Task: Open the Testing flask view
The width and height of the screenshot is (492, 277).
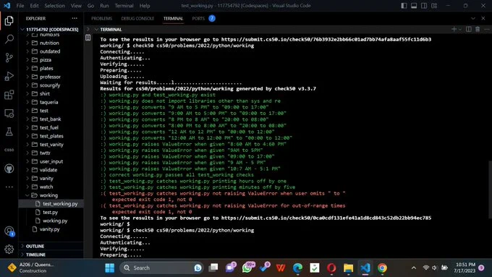Action: (9, 132)
